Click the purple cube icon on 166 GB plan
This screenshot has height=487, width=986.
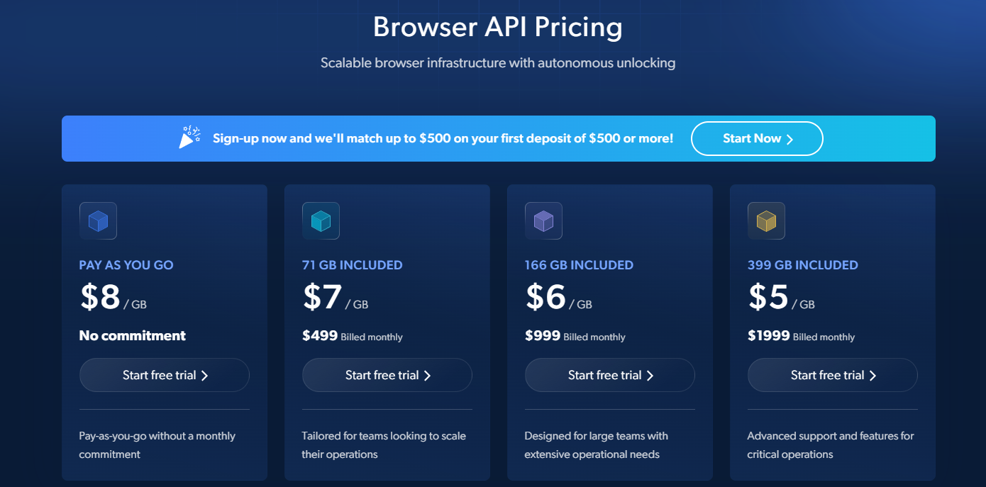point(543,221)
